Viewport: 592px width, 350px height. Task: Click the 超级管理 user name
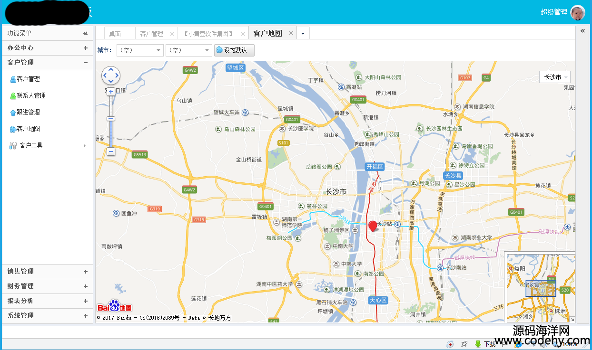554,12
